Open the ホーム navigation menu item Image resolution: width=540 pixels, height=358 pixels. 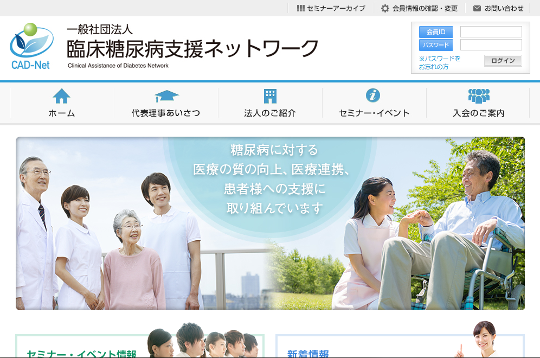pyautogui.click(x=62, y=113)
